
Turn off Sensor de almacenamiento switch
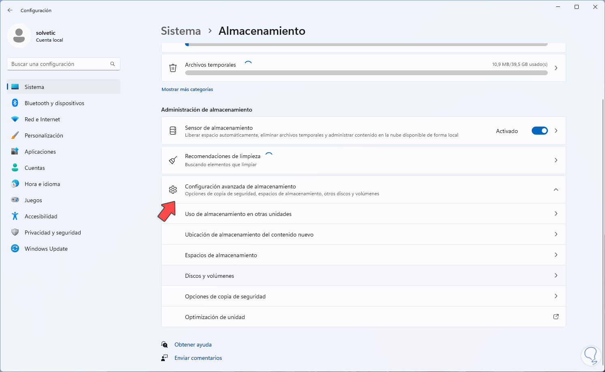point(539,131)
